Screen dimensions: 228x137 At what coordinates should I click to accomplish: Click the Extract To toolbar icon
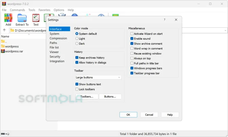tap(22, 18)
